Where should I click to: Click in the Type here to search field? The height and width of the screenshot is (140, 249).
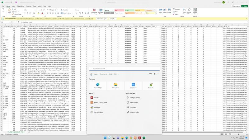tap(125, 69)
